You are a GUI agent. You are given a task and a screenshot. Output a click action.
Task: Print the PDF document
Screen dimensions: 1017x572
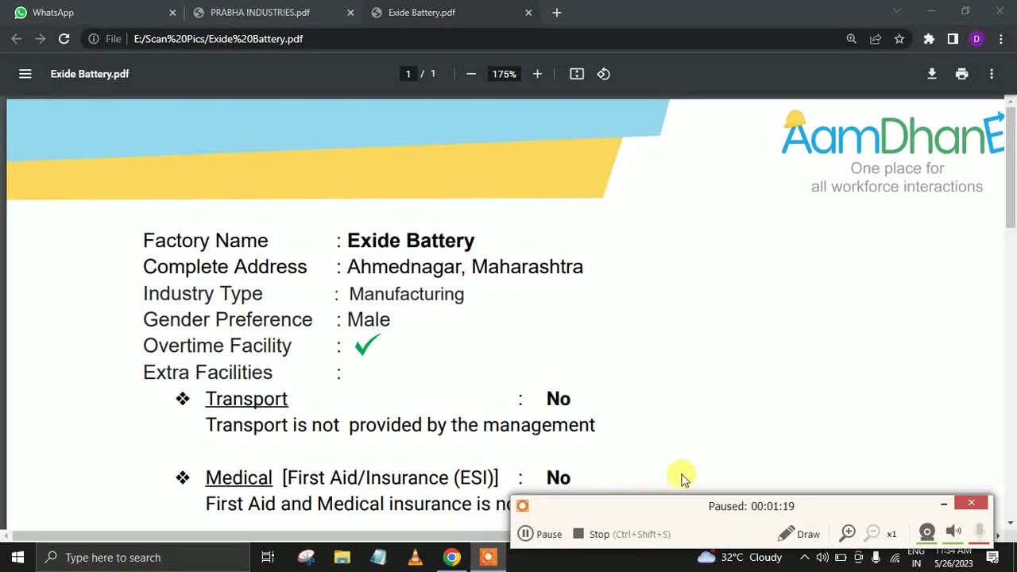(x=962, y=74)
